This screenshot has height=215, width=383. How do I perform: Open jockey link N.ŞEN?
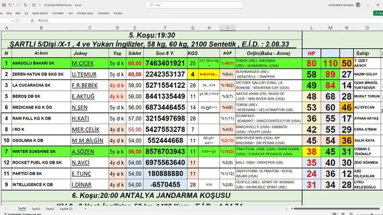tap(80, 107)
